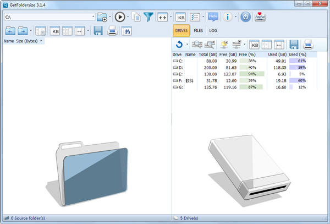The height and width of the screenshot is (224, 330).
Task: Save the drives list with the floppy icon
Action: click(294, 45)
